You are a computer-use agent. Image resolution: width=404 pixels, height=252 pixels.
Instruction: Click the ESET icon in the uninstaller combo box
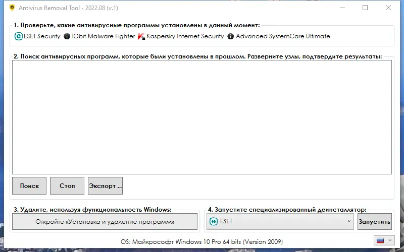(x=213, y=221)
